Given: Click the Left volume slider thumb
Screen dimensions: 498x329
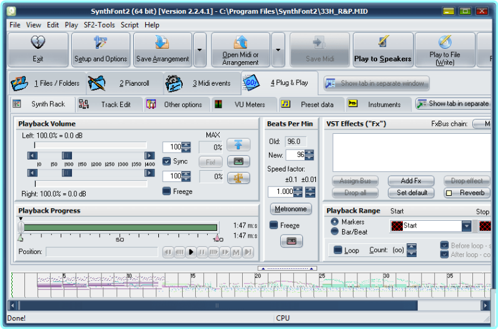Looking at the screenshot, I should coord(67,156).
